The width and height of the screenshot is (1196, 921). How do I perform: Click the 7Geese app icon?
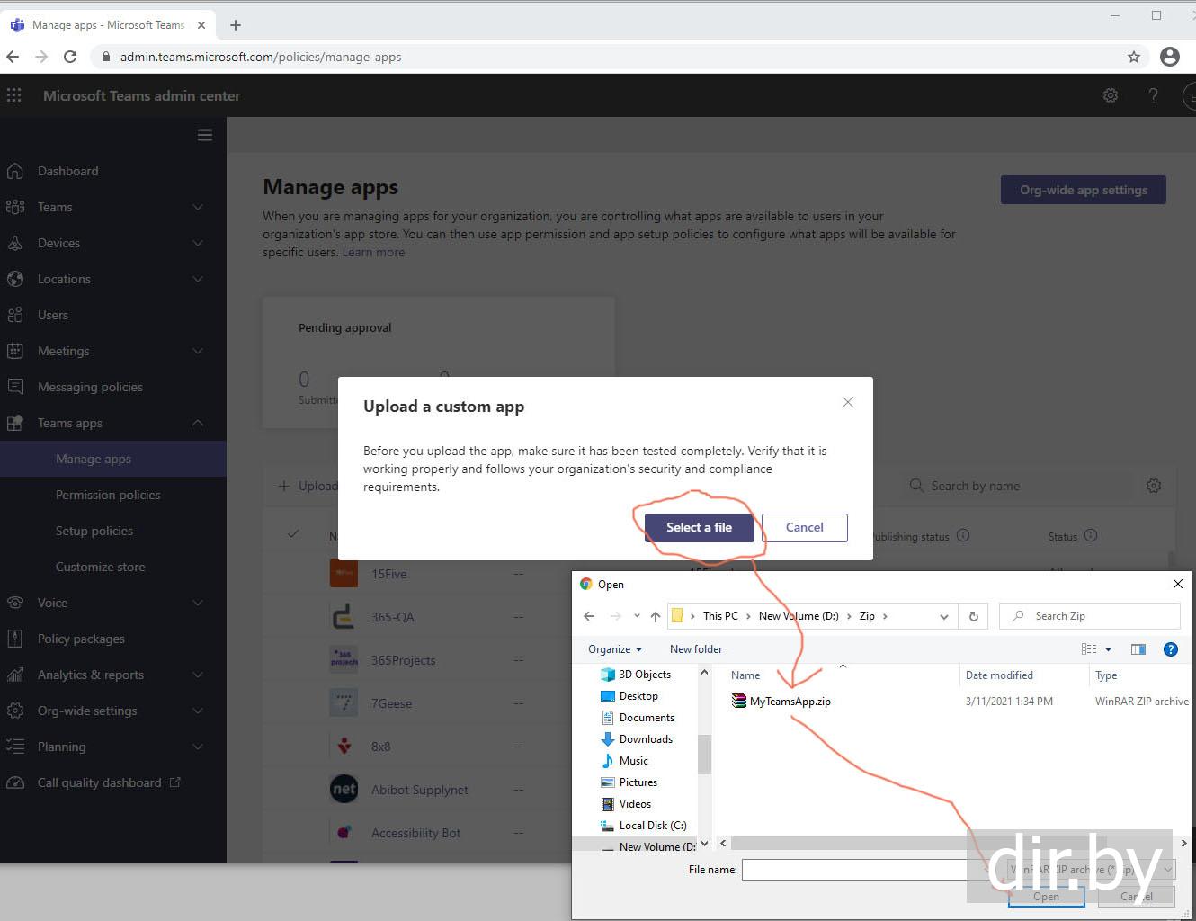[344, 702]
